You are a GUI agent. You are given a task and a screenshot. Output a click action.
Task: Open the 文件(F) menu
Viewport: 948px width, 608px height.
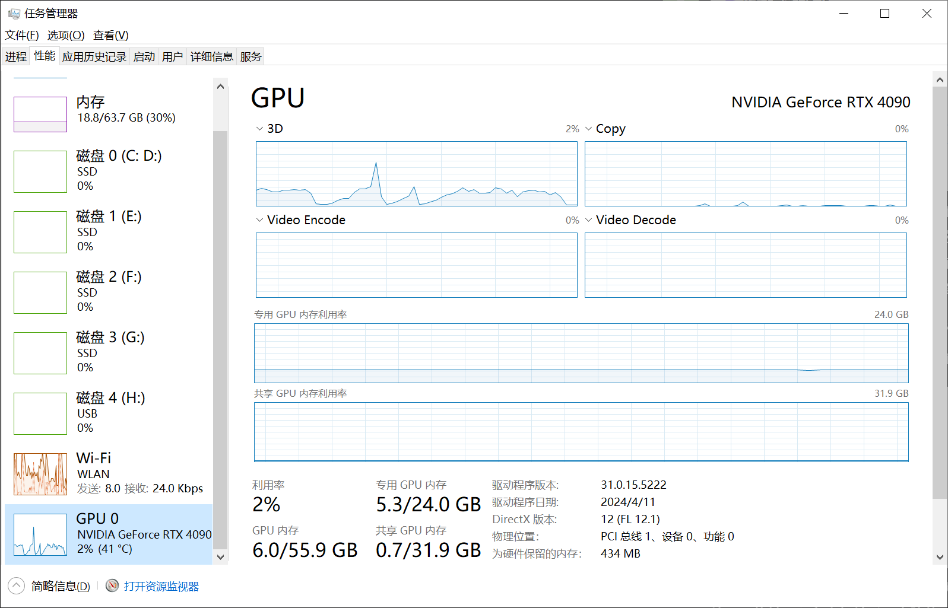(x=22, y=35)
